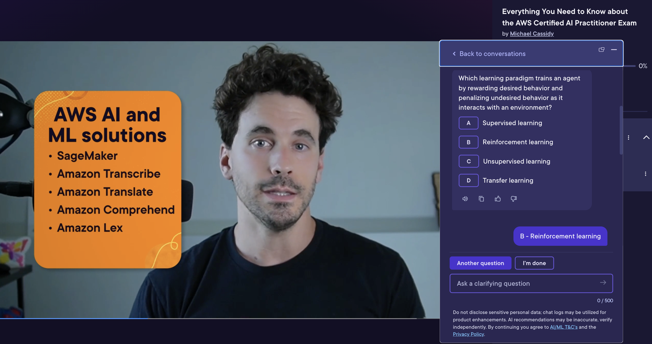The image size is (652, 344).
Task: Give the question a thumbs up
Action: pos(498,199)
